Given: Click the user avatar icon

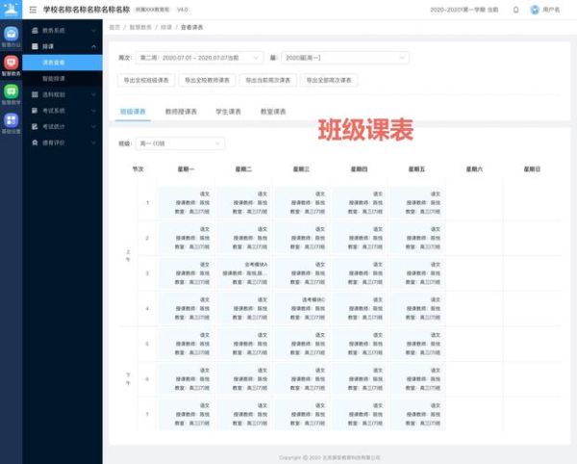Looking at the screenshot, I should click(x=535, y=10).
